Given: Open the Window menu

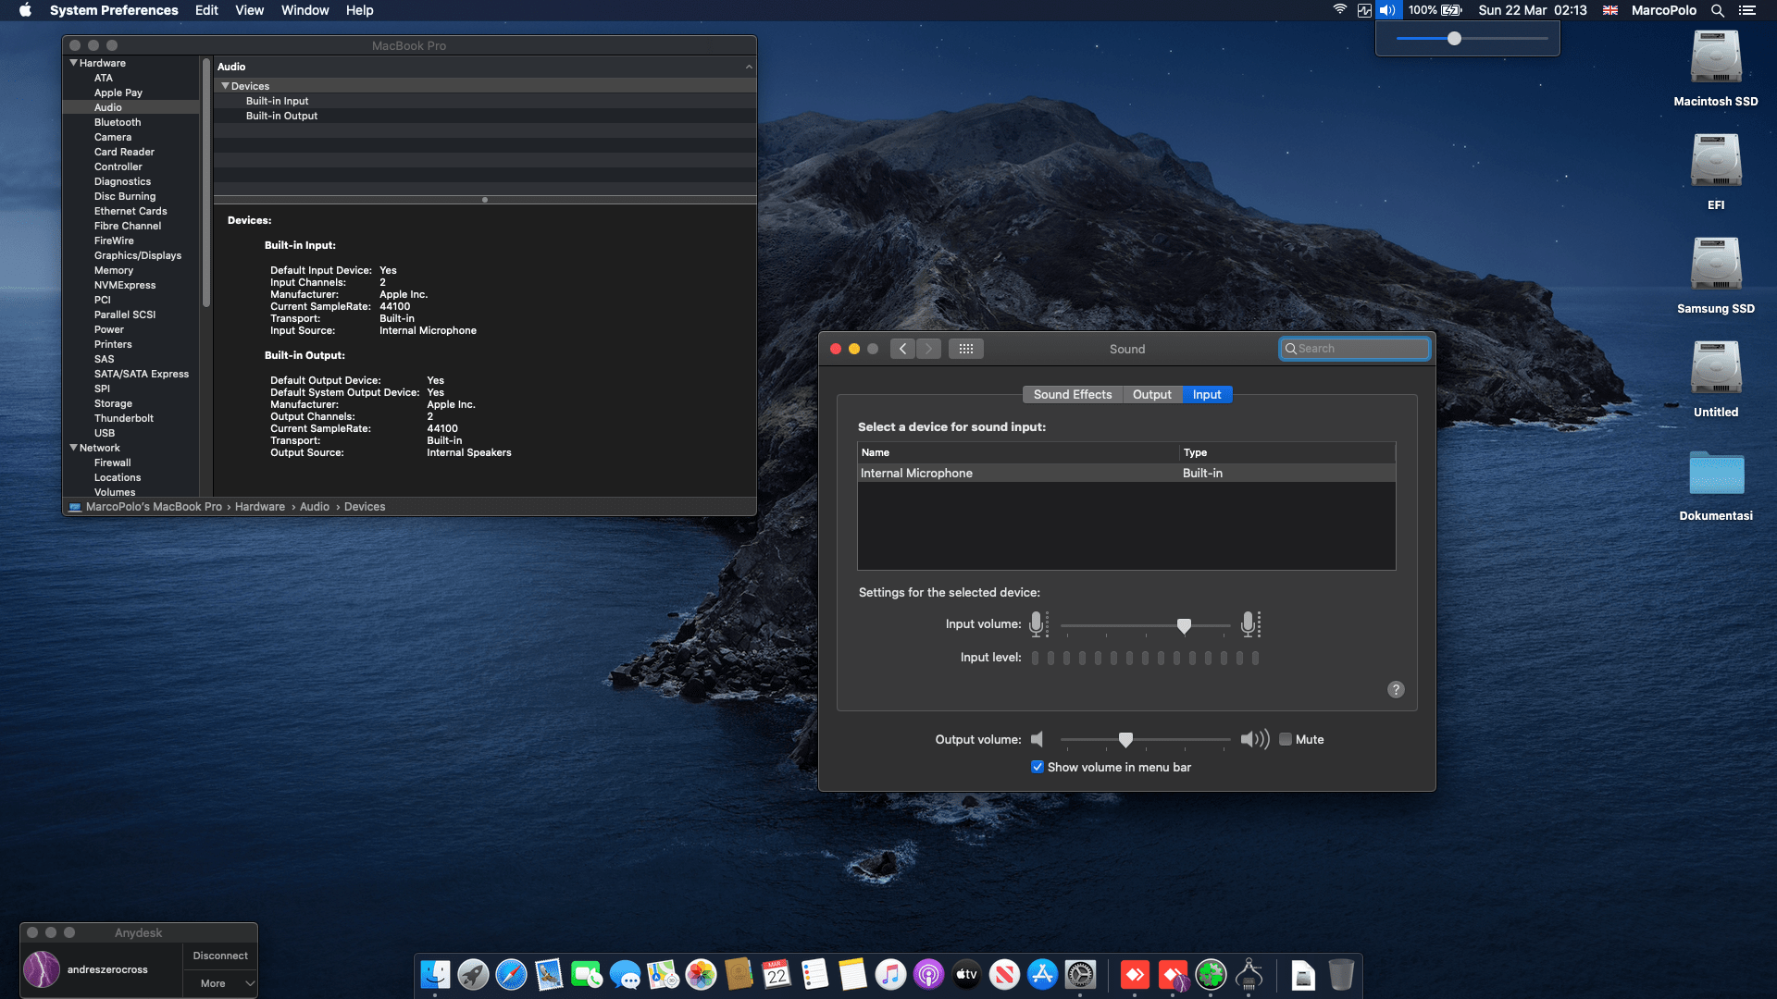Looking at the screenshot, I should (x=304, y=10).
